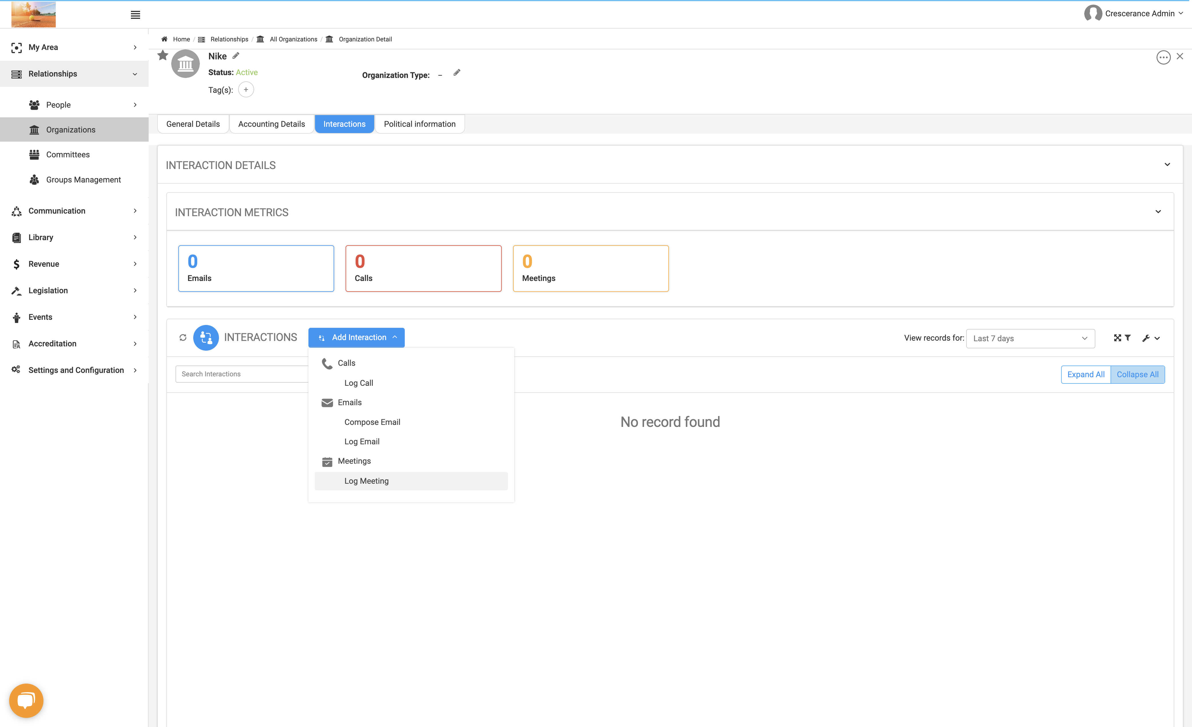Screen dimensions: 1192x727
Task: Click the Home breadcrumb icon
Action: click(x=164, y=39)
